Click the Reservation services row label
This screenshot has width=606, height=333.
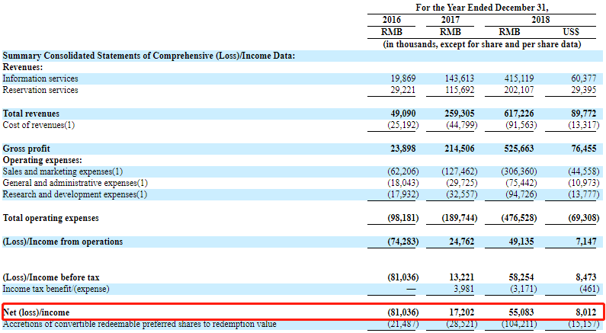coord(40,90)
